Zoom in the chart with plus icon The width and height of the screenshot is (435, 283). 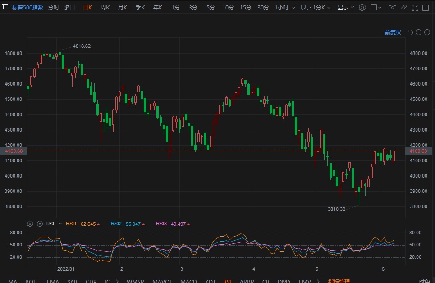coord(426,32)
